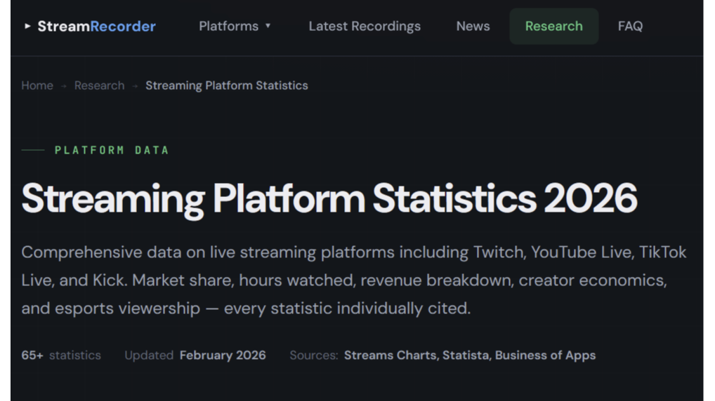
Task: Click the Comprehensive data description paragraph
Action: tap(354, 280)
